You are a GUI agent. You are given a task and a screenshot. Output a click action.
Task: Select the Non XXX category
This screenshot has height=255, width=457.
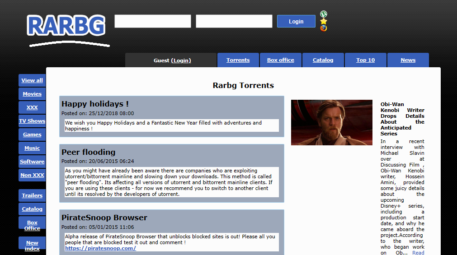[x=32, y=175]
